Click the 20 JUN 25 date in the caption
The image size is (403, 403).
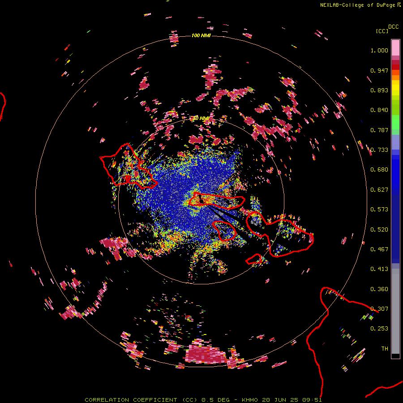280,400
